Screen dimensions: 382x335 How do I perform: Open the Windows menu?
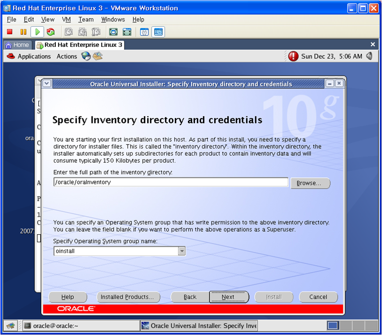pyautogui.click(x=113, y=19)
